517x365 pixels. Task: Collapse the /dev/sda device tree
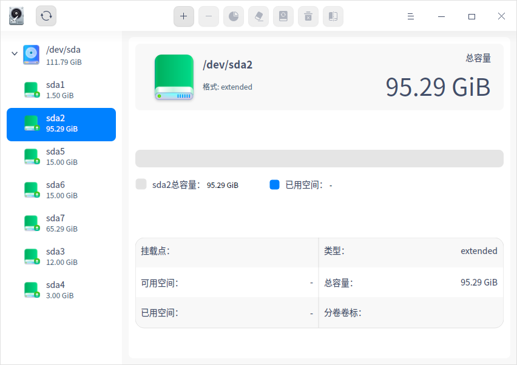[14, 55]
